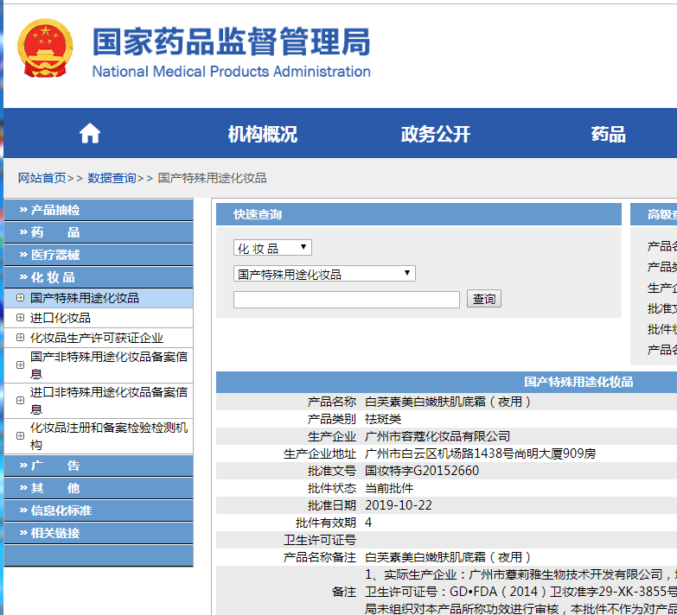This screenshot has height=615, width=677.
Task: Open the 政务公开 navigation menu
Action: pyautogui.click(x=436, y=134)
